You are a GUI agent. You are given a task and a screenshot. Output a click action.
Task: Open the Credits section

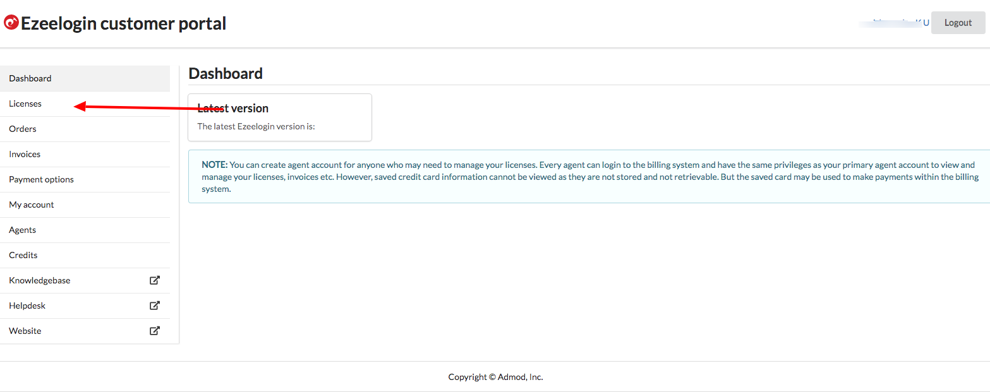pyautogui.click(x=85, y=255)
